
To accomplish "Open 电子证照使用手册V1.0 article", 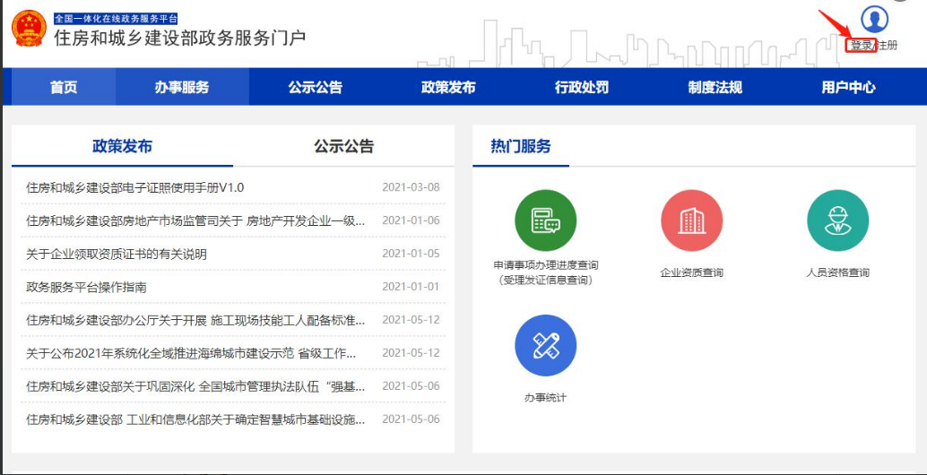I will click(134, 187).
